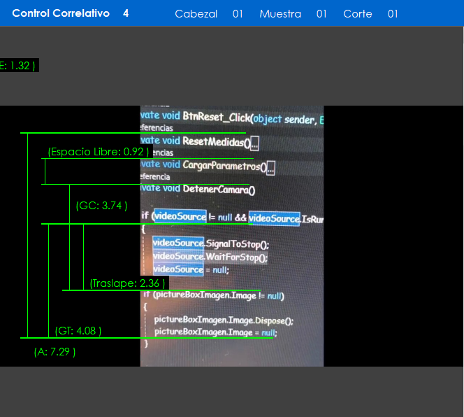464x417 pixels.
Task: Click the GC: 3.74 measurement label
Action: [x=101, y=206]
